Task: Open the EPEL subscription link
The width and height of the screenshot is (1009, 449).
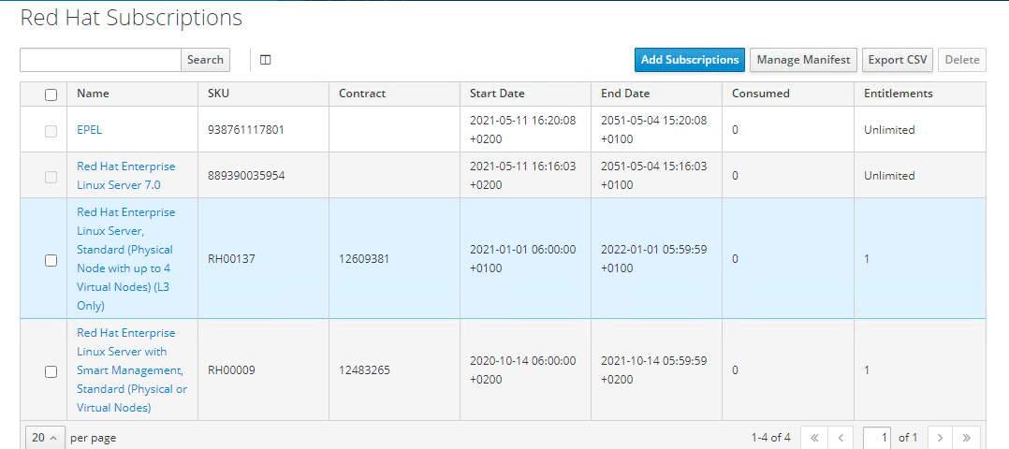Action: pos(90,129)
